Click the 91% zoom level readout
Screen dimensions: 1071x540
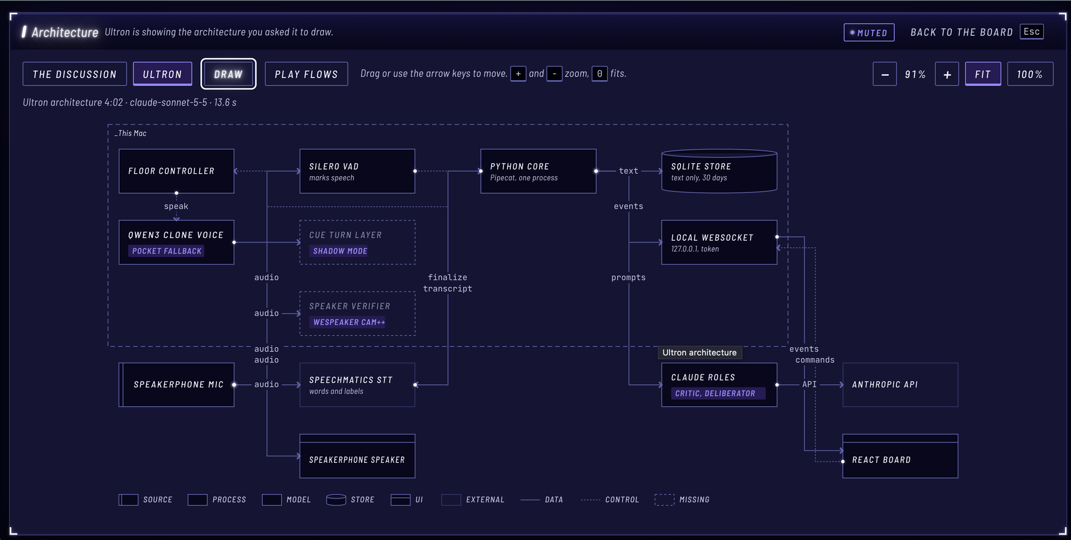click(x=915, y=74)
